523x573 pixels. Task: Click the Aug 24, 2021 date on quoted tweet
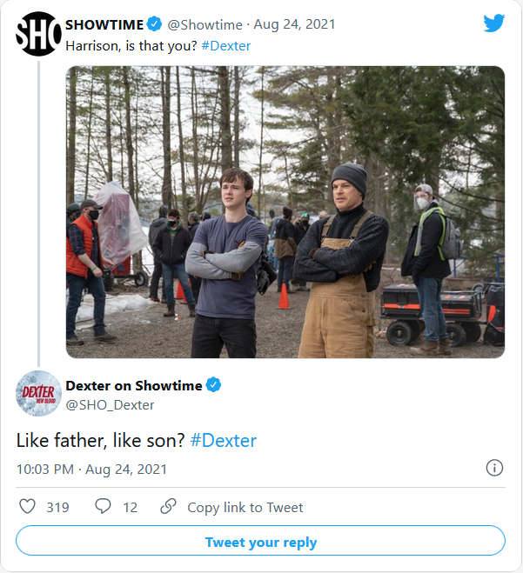pyautogui.click(x=280, y=26)
